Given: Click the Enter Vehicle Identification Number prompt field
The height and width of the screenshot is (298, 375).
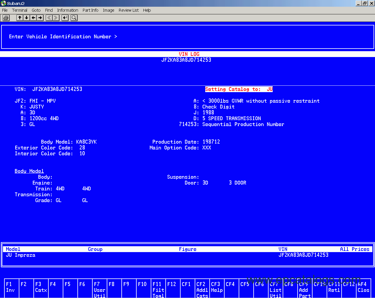Looking at the screenshot, I should click(188, 37).
